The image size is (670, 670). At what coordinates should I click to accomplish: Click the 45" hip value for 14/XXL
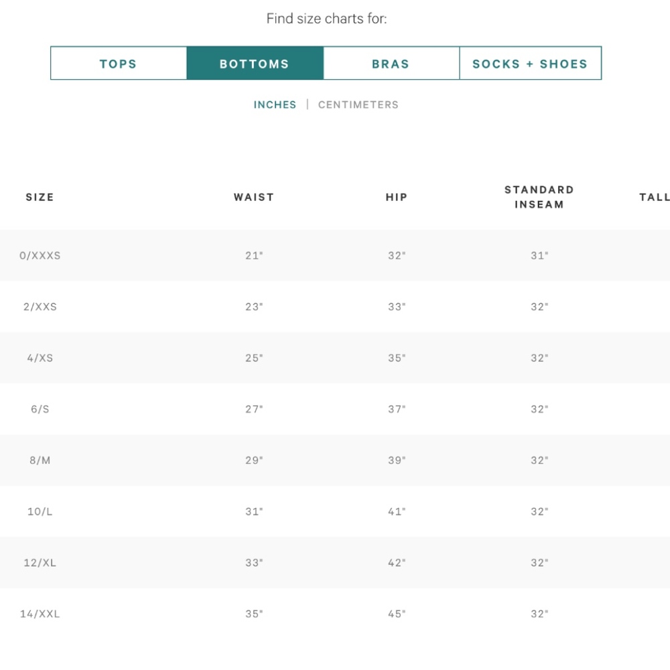pyautogui.click(x=397, y=614)
